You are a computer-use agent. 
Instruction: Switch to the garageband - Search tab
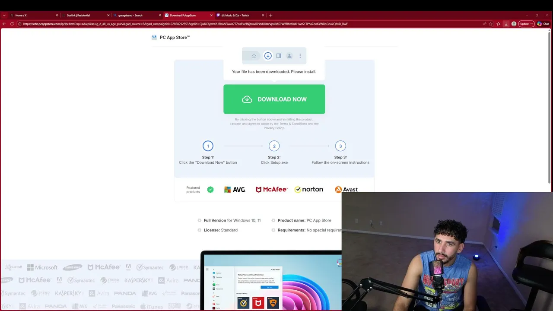click(x=137, y=16)
